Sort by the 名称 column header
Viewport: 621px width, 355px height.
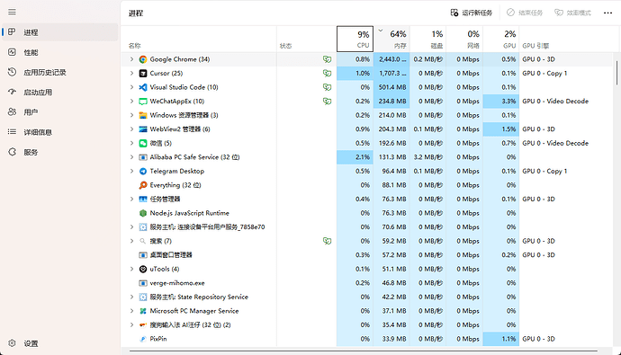198,40
